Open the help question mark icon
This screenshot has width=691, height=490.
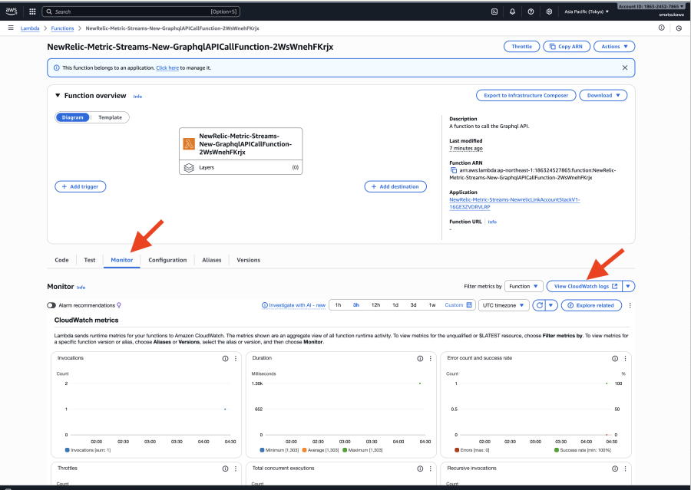tap(531, 12)
